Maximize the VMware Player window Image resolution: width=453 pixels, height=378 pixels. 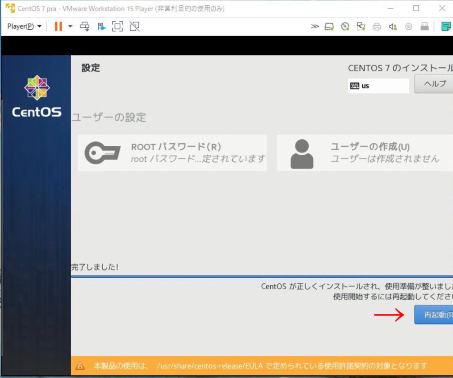416,8
